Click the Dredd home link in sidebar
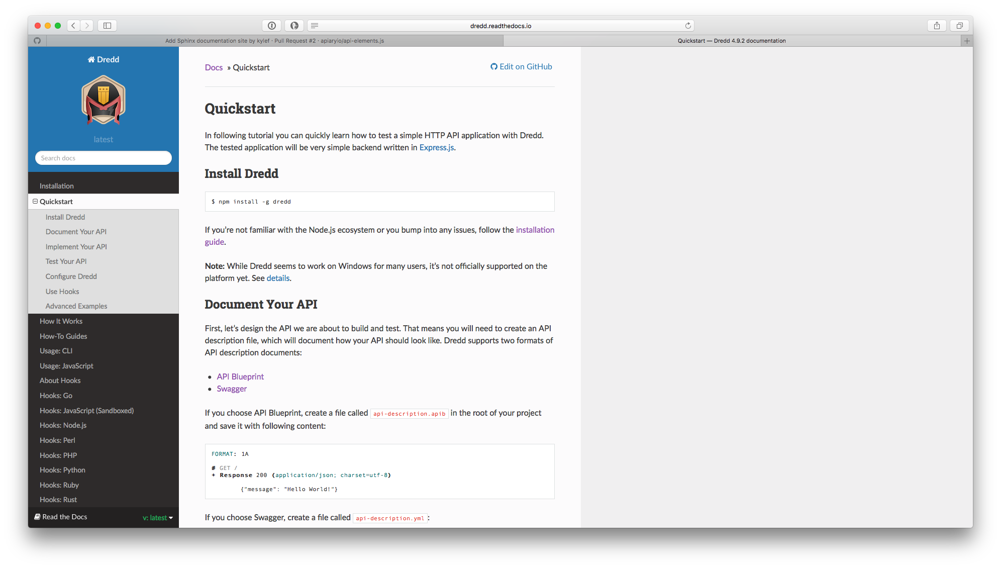1001x568 pixels. [x=104, y=59]
